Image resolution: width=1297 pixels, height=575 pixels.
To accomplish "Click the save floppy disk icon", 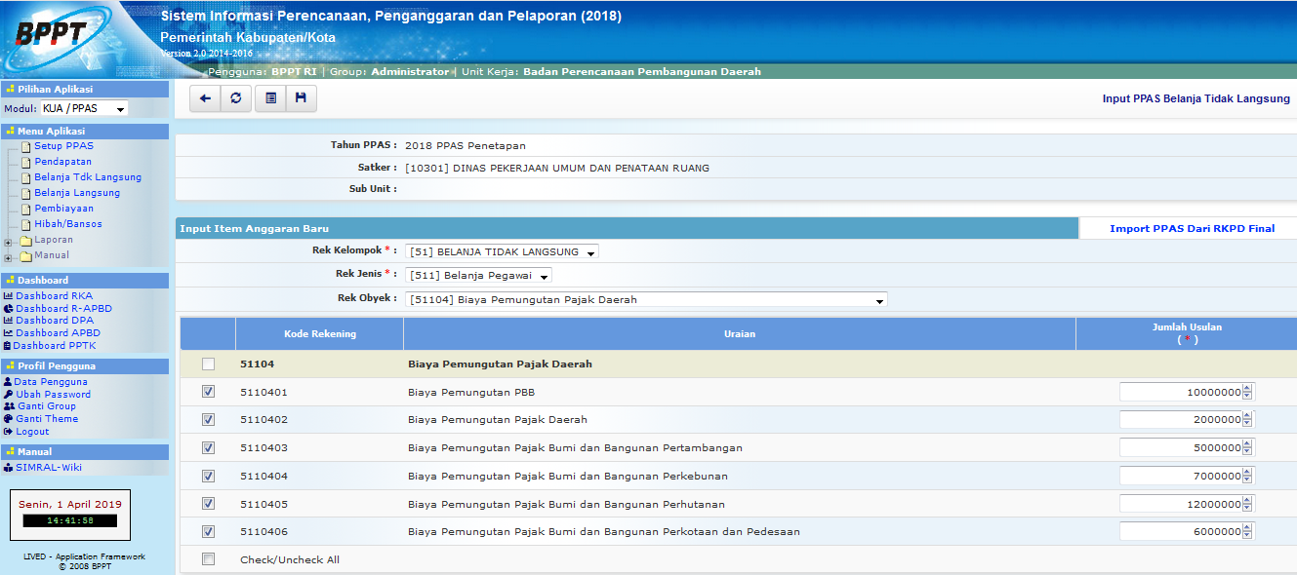I will tap(301, 98).
